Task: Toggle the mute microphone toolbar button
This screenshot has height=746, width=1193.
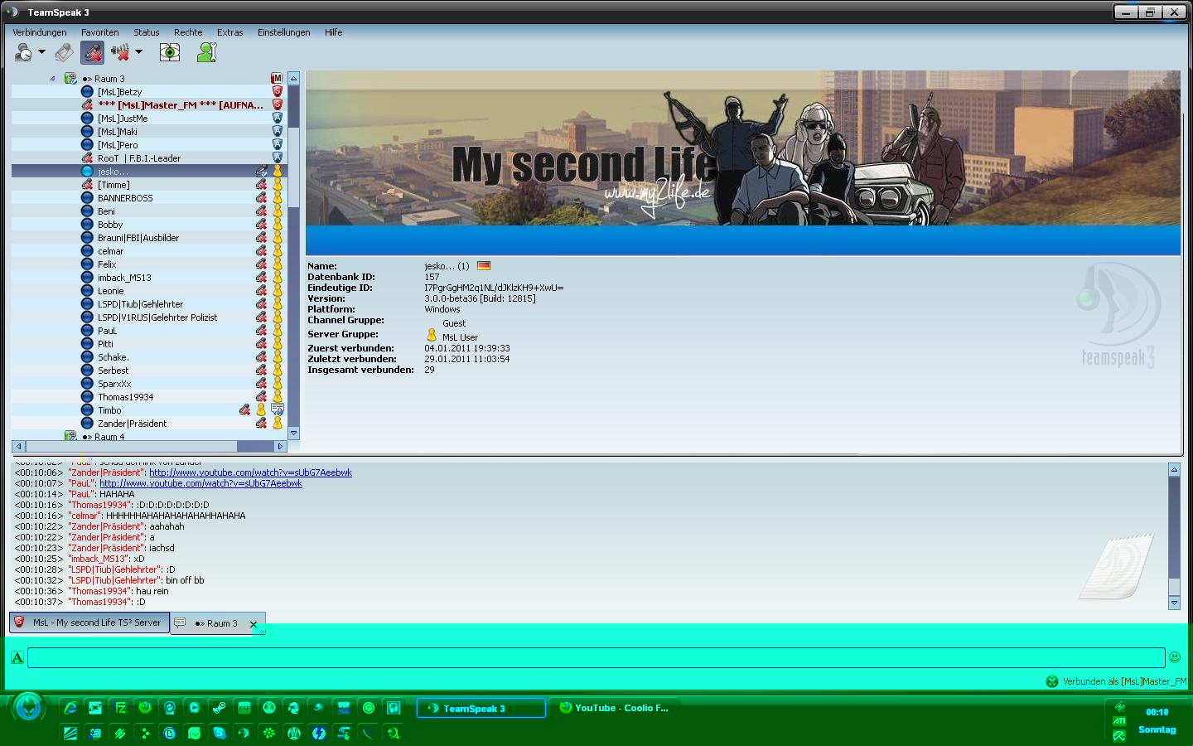Action: (x=92, y=52)
